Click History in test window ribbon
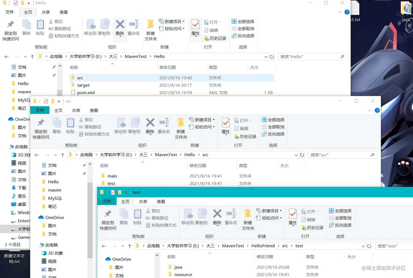This screenshot has width=413, height=278. tap(312, 228)
